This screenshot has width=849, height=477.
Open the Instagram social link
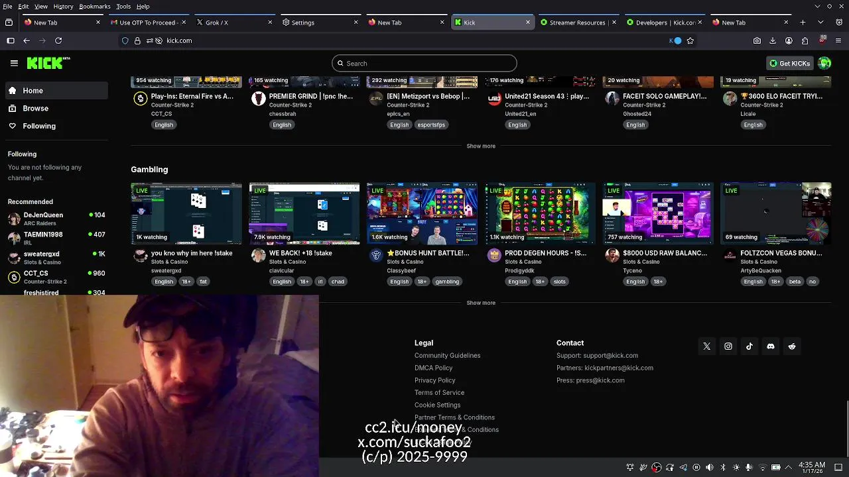pos(728,346)
